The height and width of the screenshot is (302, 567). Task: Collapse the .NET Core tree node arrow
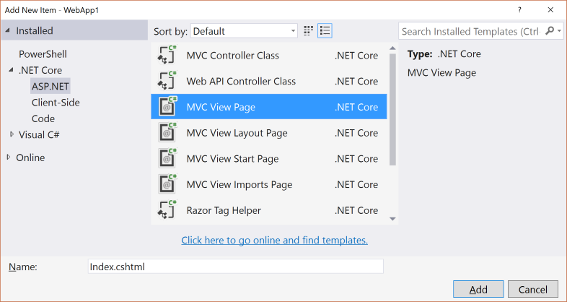pos(12,70)
